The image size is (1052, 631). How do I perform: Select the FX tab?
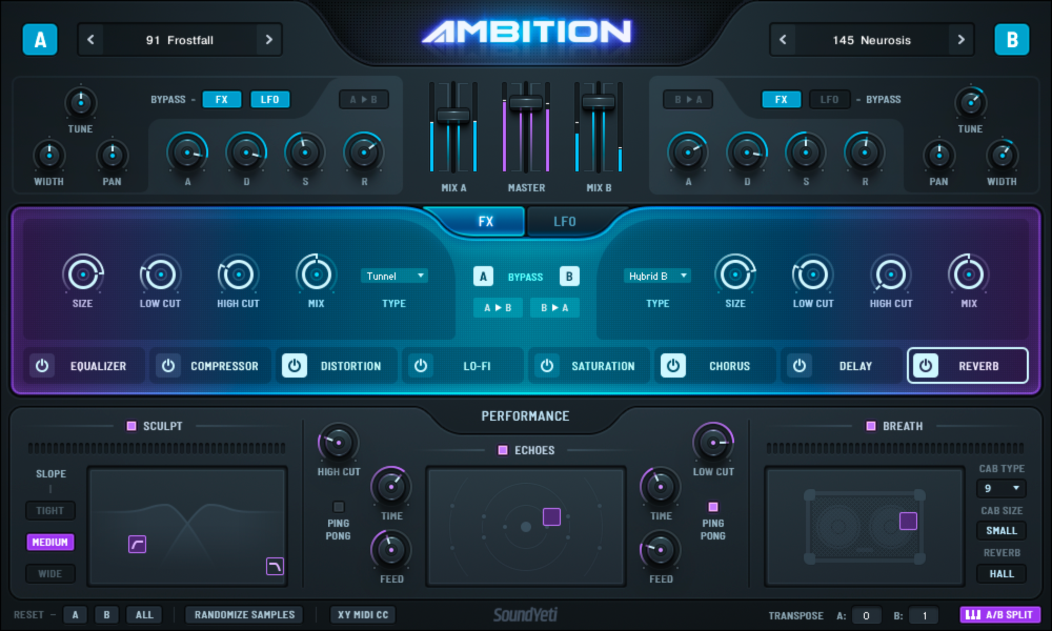pyautogui.click(x=485, y=221)
